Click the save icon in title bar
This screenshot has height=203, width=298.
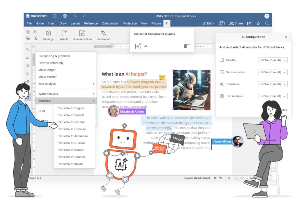55,16
